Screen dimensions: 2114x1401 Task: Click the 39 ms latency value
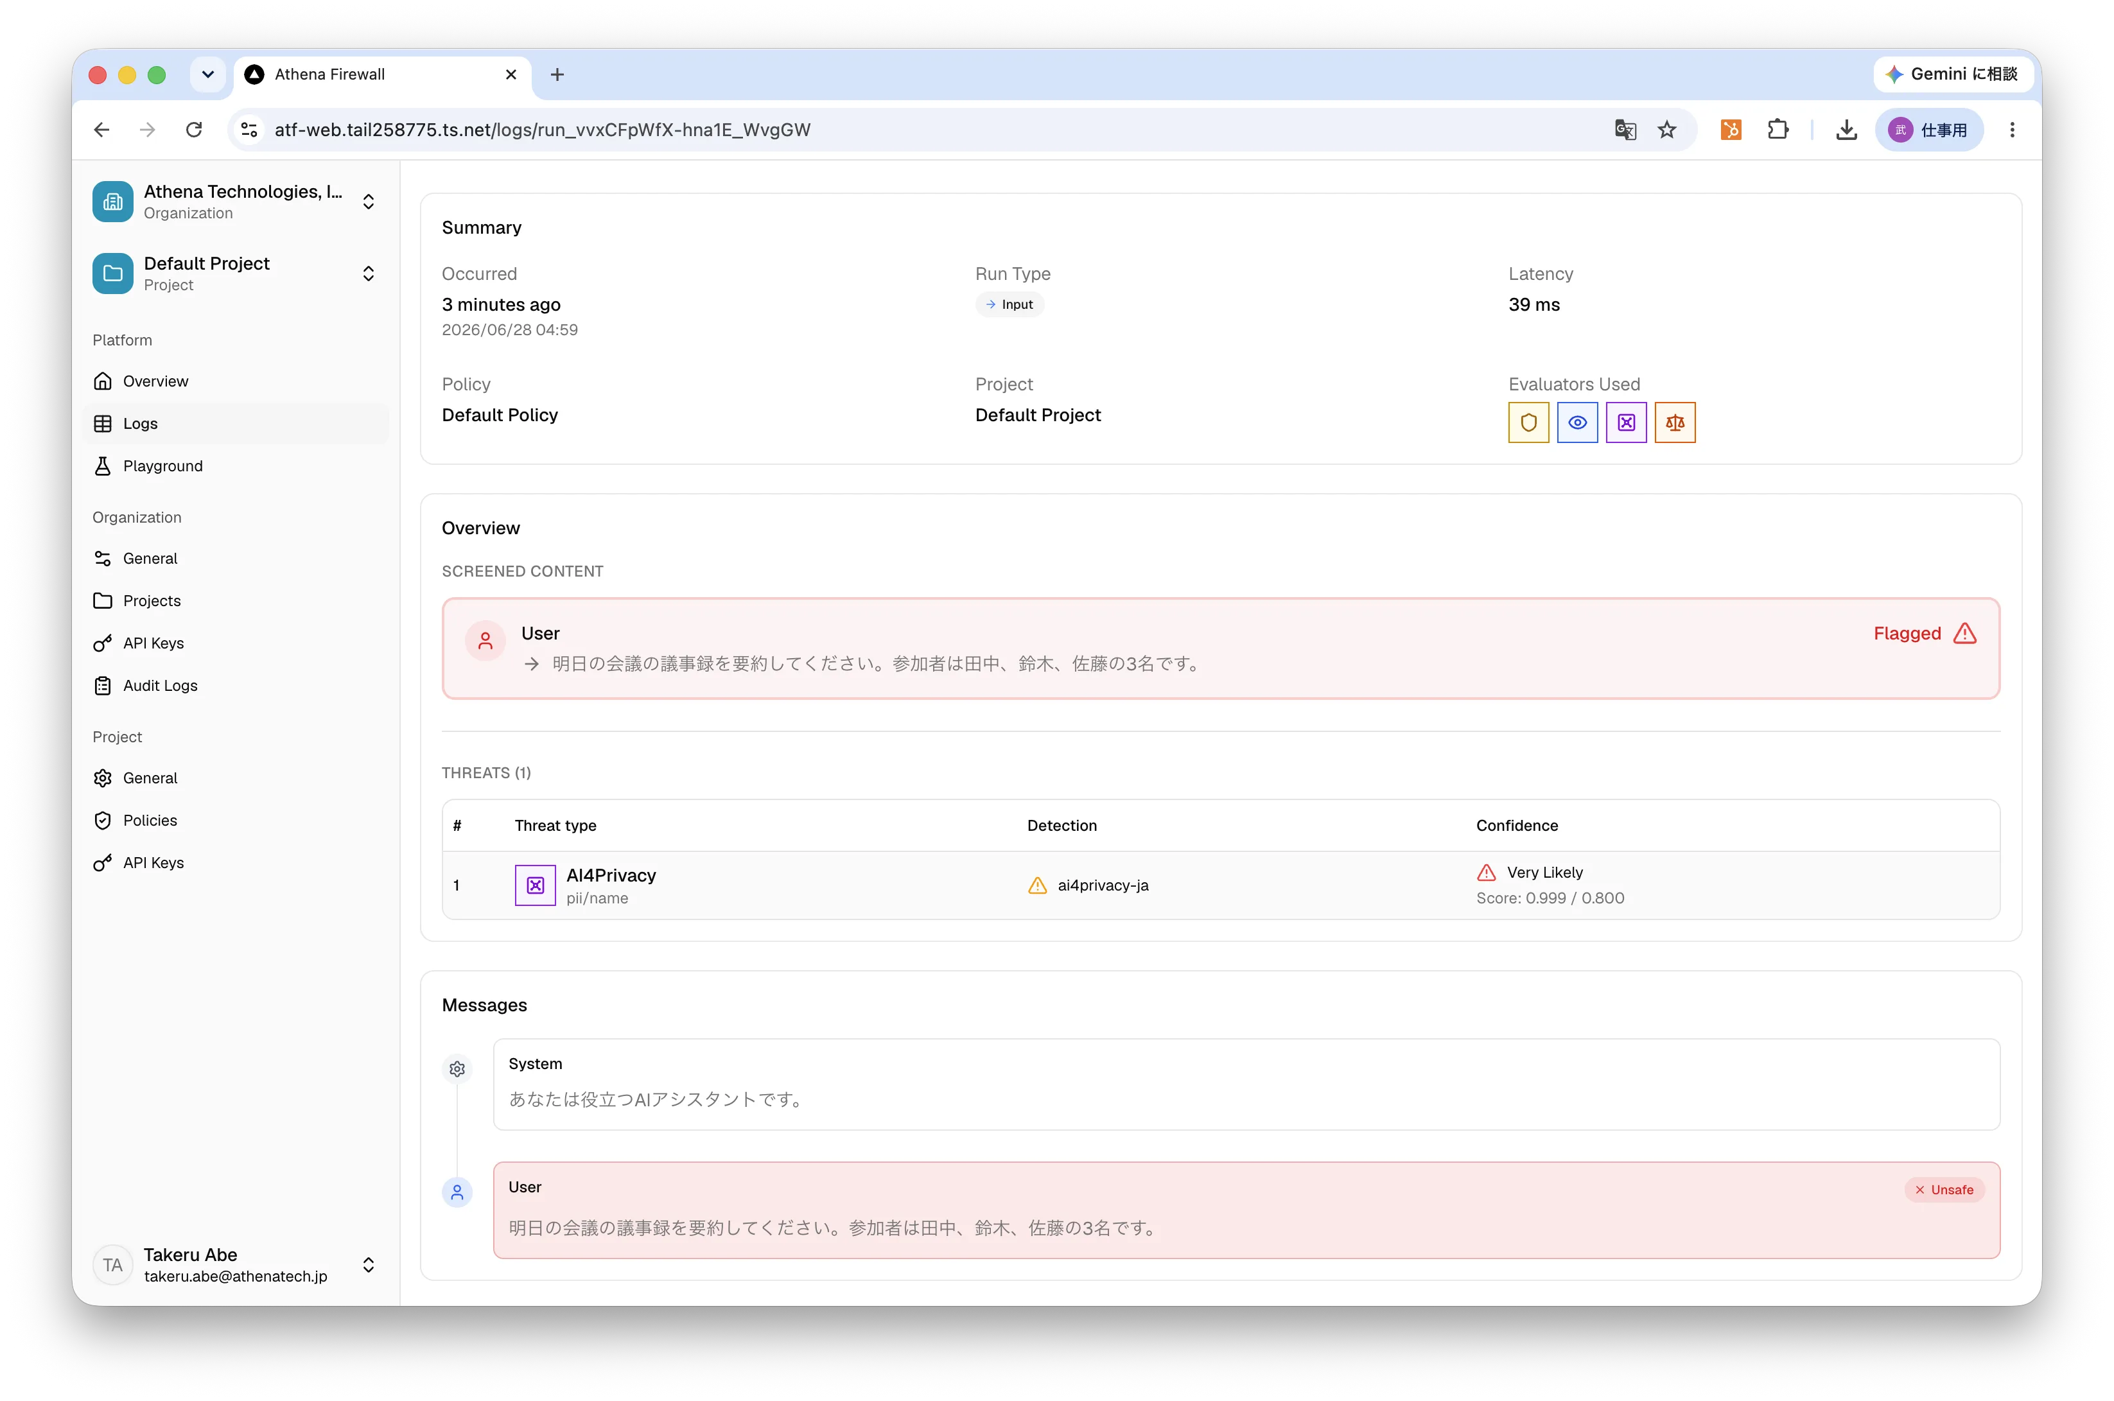click(1534, 305)
